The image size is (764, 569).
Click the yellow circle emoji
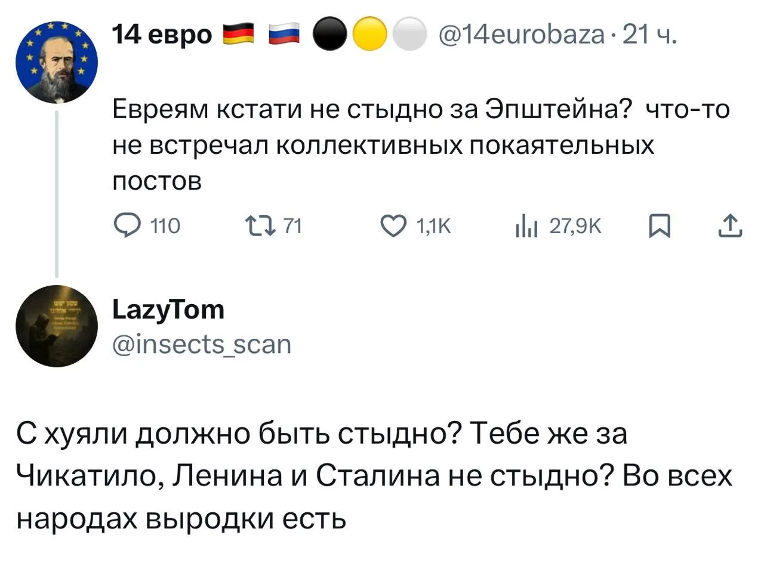pyautogui.click(x=369, y=35)
